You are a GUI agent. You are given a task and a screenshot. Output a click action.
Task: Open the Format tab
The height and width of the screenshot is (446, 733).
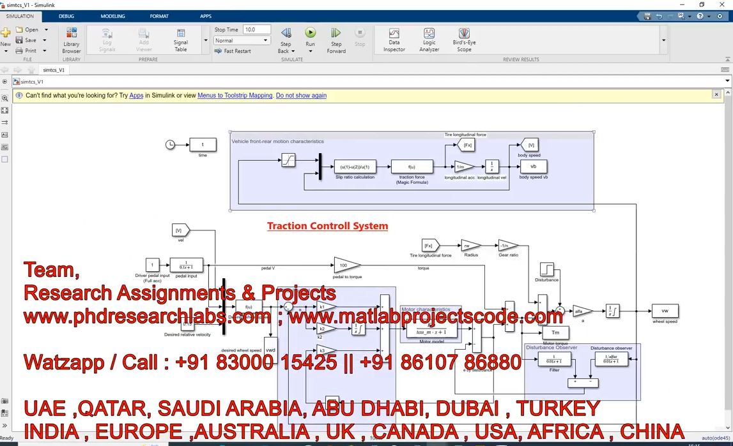click(x=159, y=16)
